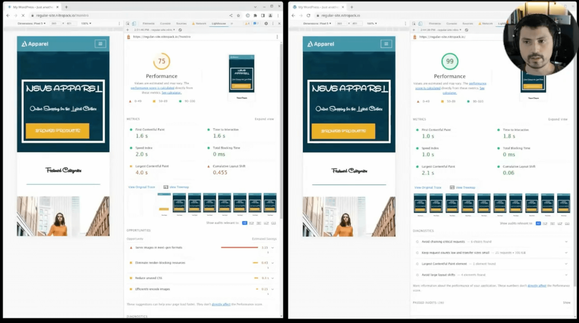The height and width of the screenshot is (323, 579).
Task: Start a new Lighthouse report with the plus icon
Action: 128,29
